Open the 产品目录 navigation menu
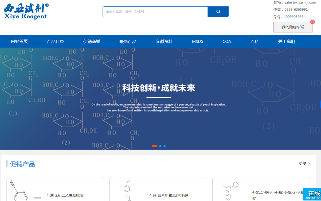The width and height of the screenshot is (321, 201). point(56,42)
